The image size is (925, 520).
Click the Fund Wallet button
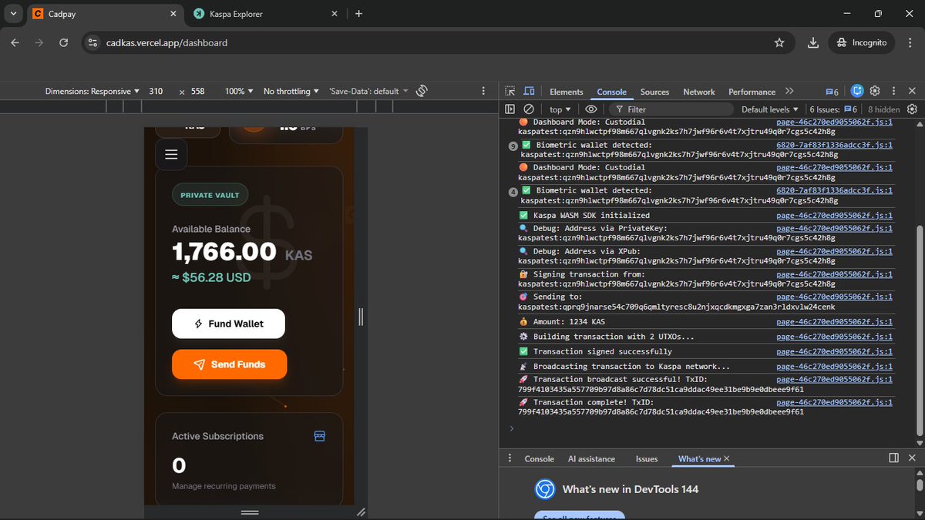pos(228,324)
